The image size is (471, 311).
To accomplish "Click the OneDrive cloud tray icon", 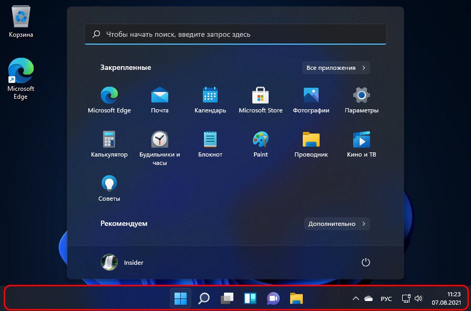I will click(368, 298).
